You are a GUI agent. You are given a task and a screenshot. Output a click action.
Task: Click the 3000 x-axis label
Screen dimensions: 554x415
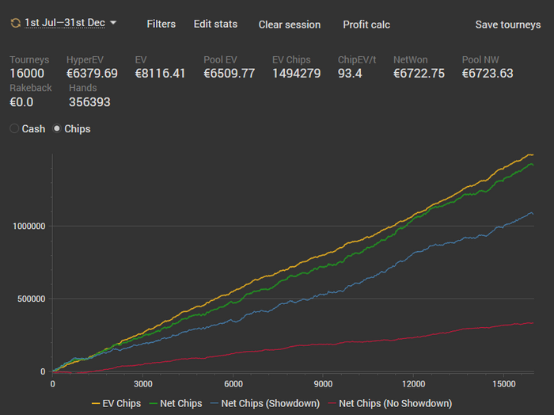pyautogui.click(x=142, y=384)
